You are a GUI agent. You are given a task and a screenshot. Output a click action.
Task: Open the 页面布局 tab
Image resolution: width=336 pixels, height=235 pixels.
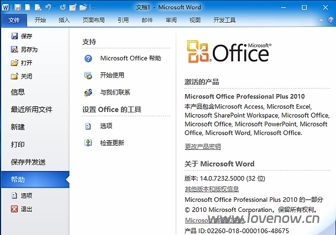pos(94,20)
